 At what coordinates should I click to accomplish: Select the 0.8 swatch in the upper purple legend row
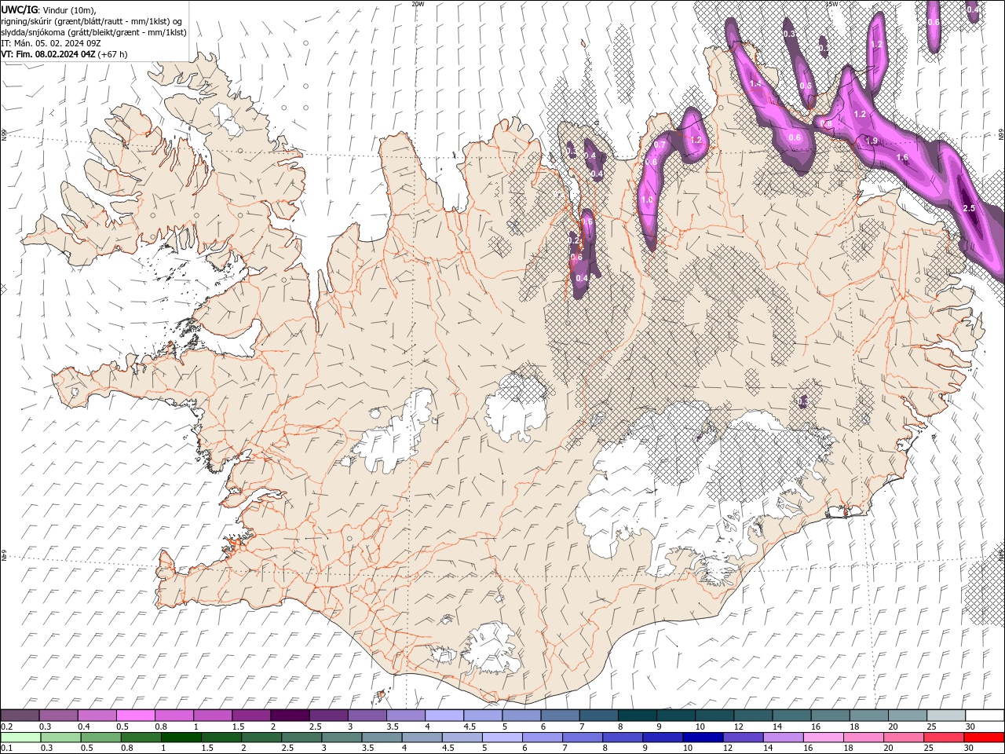coord(174,716)
